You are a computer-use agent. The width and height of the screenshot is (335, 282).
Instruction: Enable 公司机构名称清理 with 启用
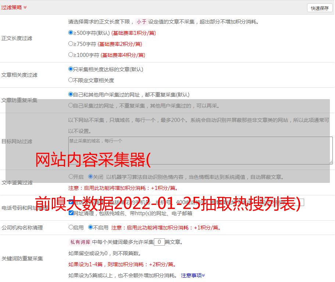(x=71, y=227)
